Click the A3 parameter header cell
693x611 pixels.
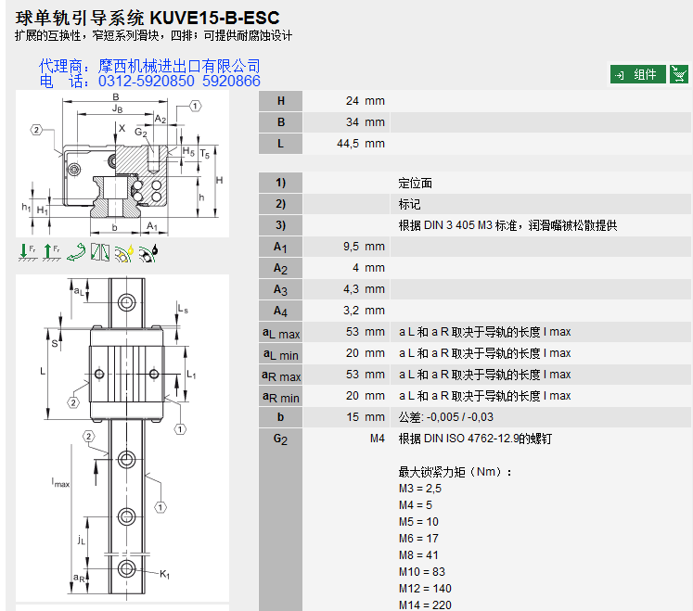(281, 289)
